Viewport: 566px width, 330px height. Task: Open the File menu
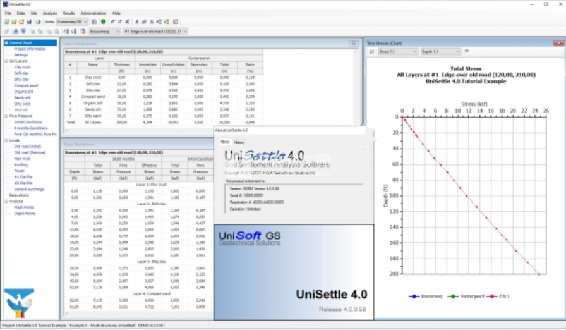point(8,13)
